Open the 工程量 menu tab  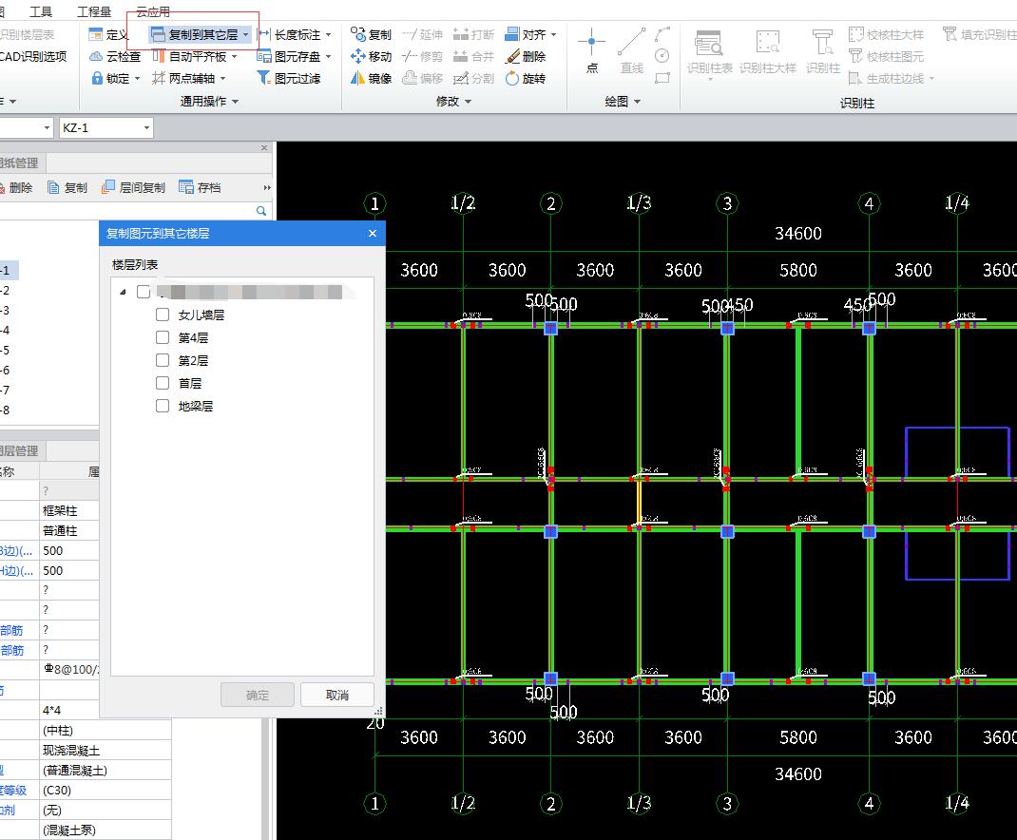click(94, 11)
